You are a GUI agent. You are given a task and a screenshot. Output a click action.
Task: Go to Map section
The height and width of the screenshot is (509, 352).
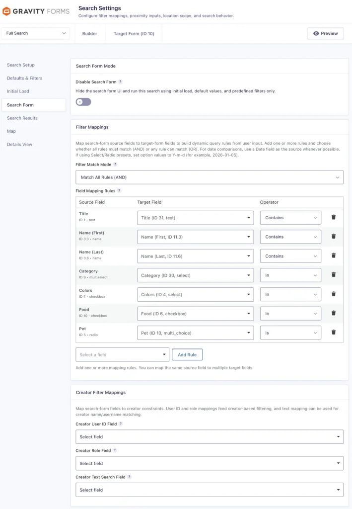point(11,131)
